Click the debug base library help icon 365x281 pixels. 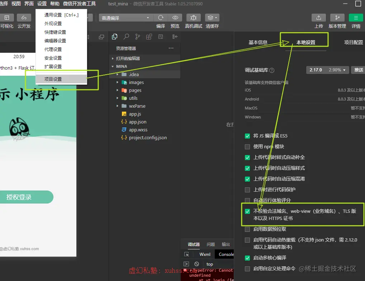pyautogui.click(x=272, y=70)
